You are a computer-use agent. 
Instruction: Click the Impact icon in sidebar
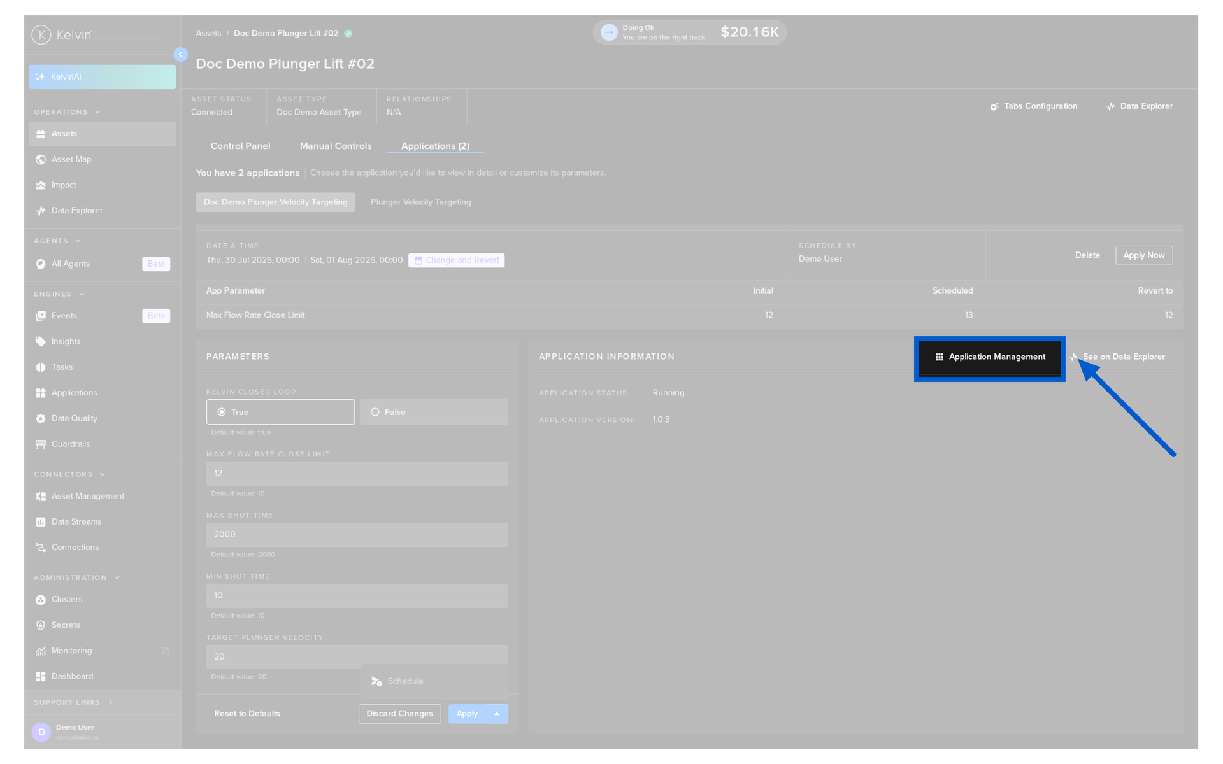[x=41, y=185]
